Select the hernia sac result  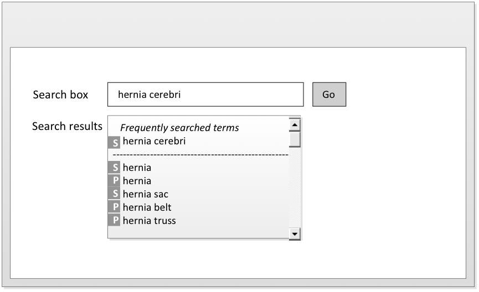click(145, 194)
